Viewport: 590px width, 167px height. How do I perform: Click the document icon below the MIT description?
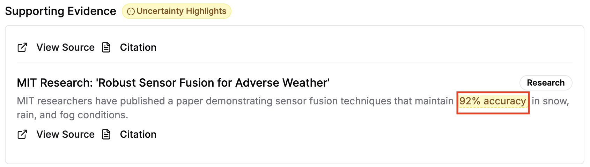pos(106,134)
